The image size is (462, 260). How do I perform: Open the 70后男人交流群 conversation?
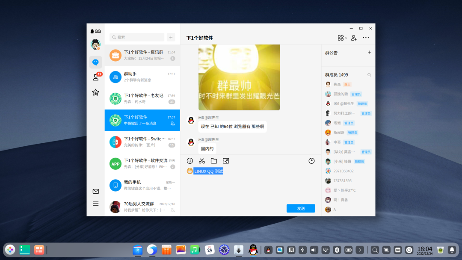point(142,207)
